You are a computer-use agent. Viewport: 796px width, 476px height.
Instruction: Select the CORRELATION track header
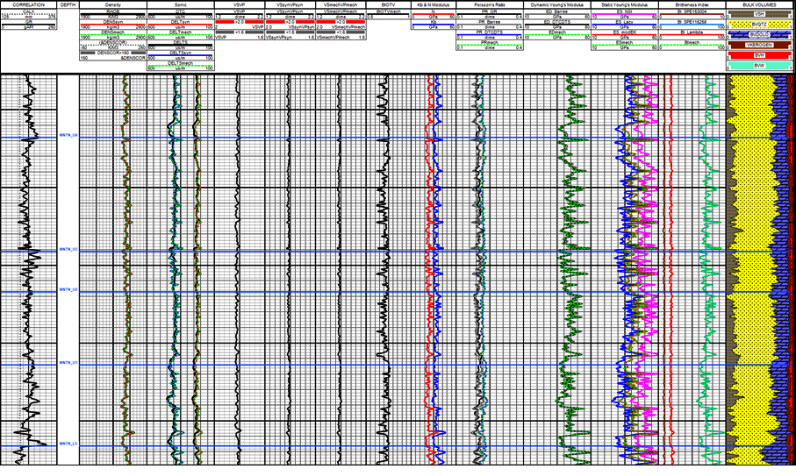click(29, 4)
